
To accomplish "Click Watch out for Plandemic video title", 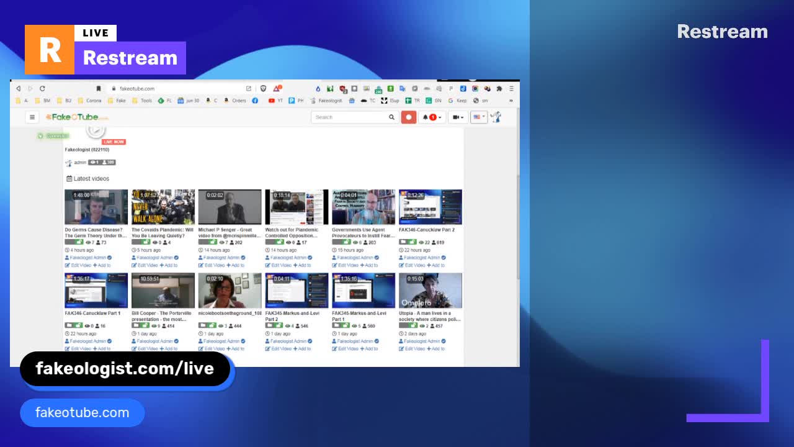I will point(292,233).
